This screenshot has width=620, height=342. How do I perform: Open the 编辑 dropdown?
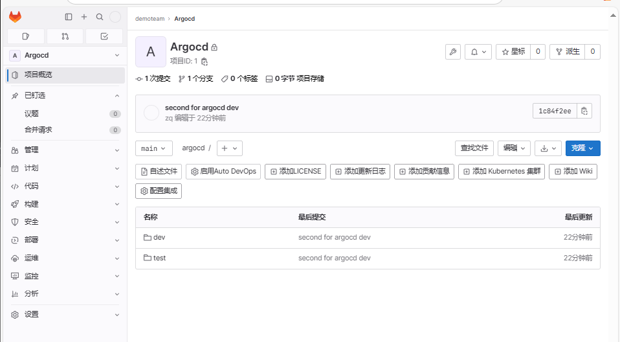[x=514, y=148]
